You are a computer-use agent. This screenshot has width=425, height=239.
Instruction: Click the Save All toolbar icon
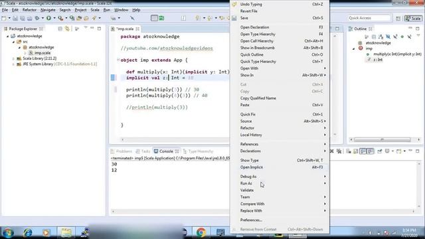pos(23,18)
